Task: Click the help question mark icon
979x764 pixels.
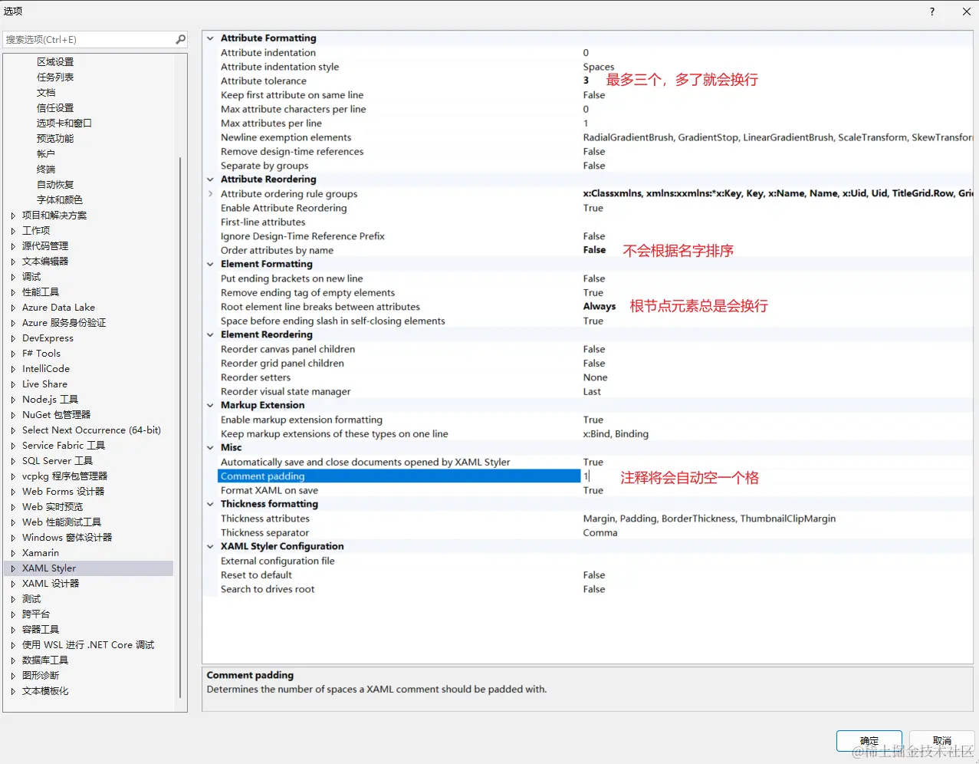Action: click(932, 12)
